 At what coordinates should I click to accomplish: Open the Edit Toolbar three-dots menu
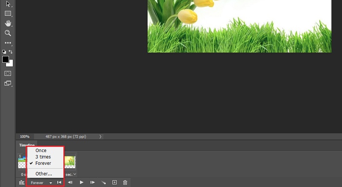tap(8, 43)
